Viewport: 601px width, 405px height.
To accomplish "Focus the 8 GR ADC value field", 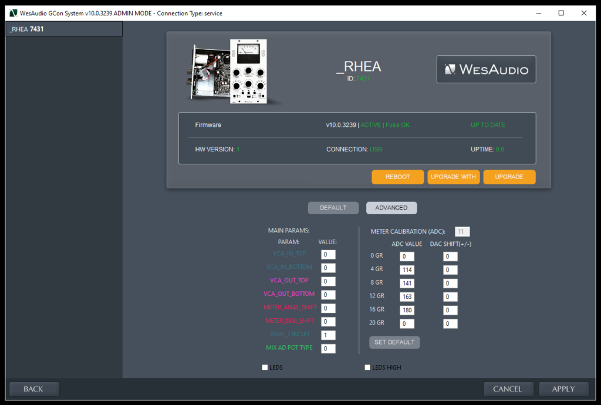I will pyautogui.click(x=407, y=283).
